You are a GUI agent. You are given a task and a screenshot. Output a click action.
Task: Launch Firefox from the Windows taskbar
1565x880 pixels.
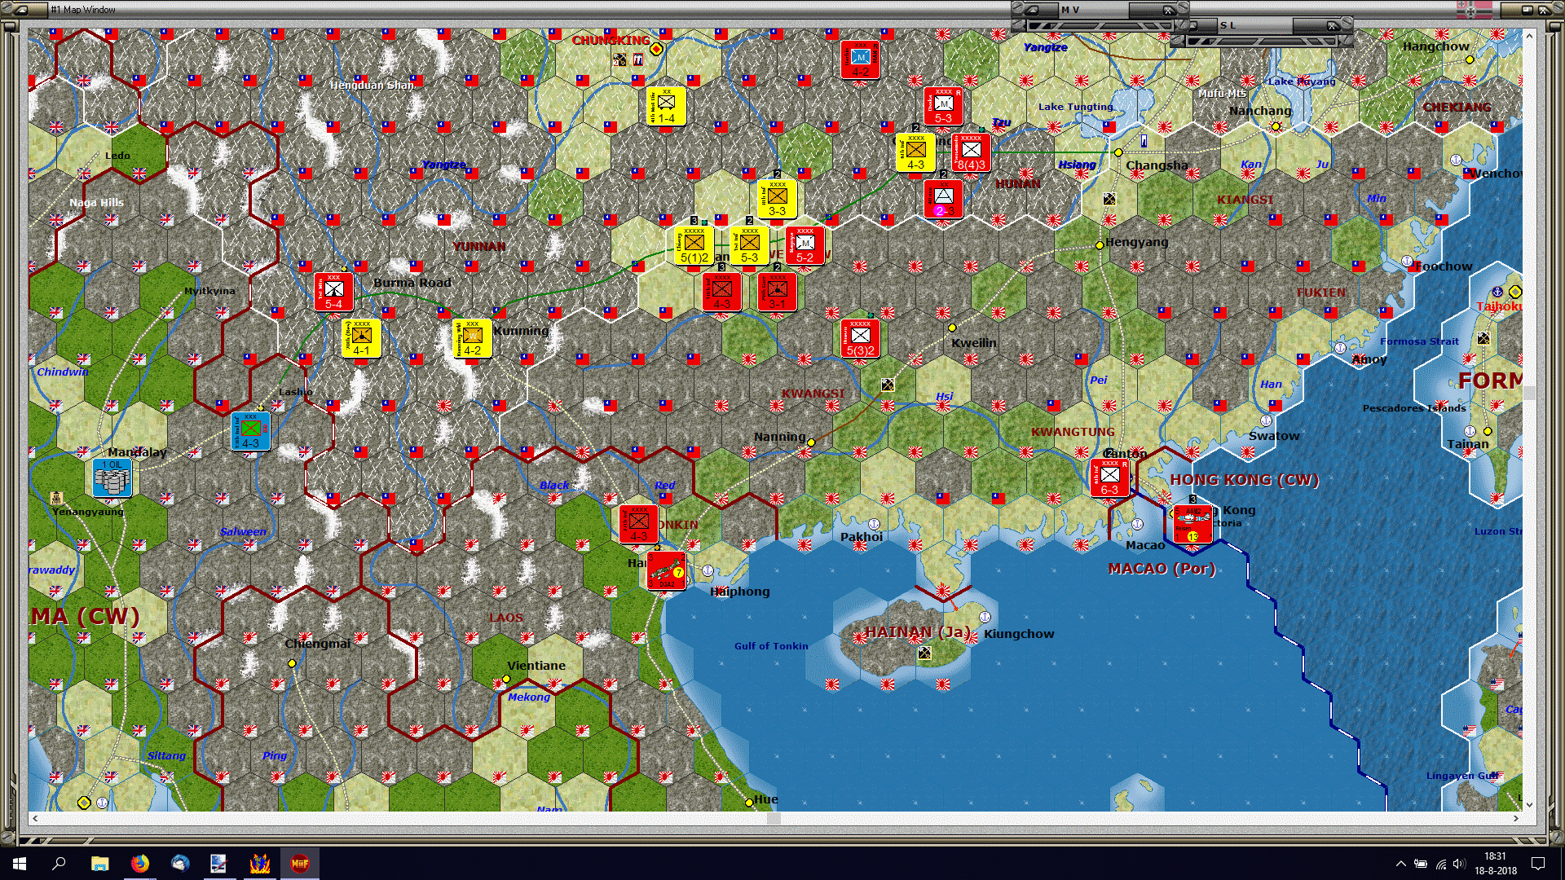140,863
